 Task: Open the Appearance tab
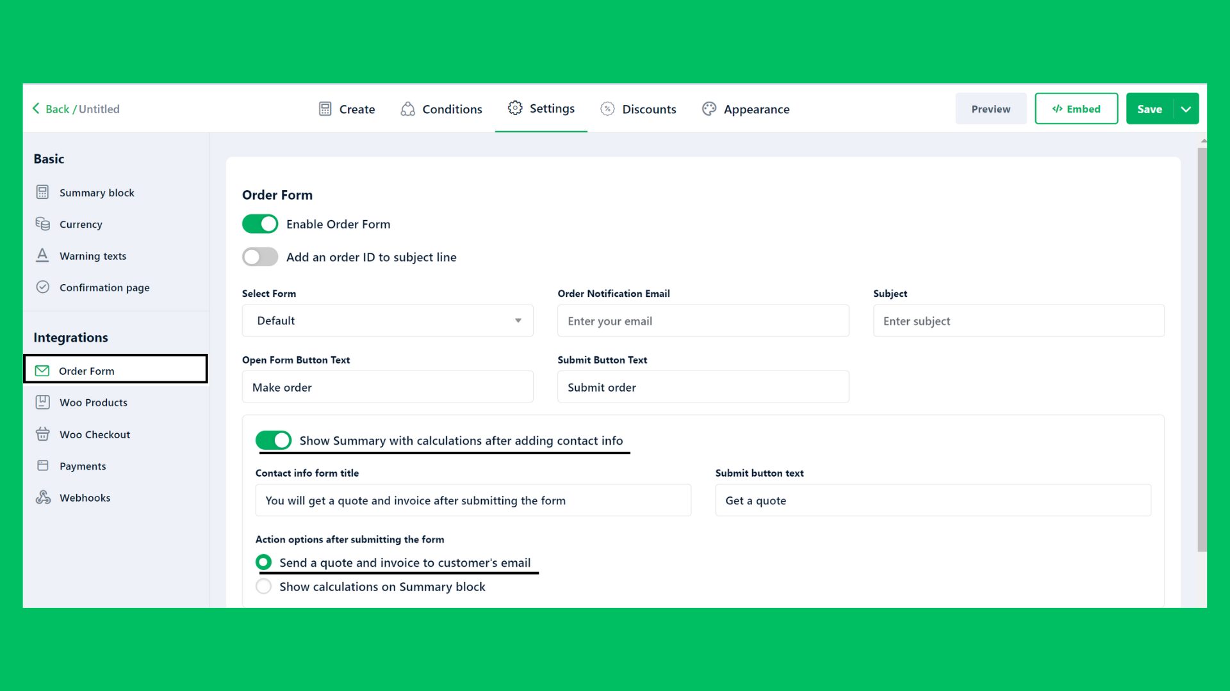[746, 109]
